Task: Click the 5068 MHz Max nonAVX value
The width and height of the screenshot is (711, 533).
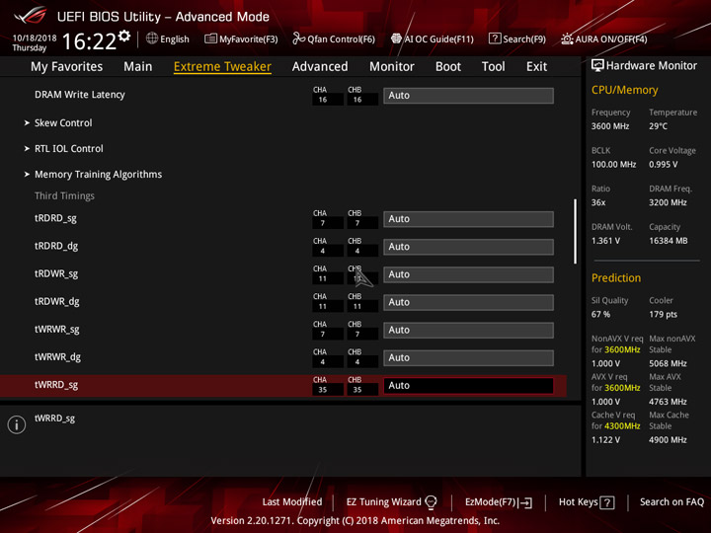Action: click(668, 363)
